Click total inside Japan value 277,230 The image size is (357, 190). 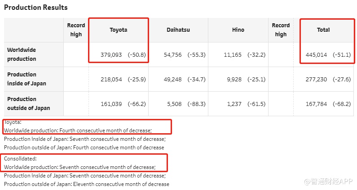pyautogui.click(x=316, y=80)
